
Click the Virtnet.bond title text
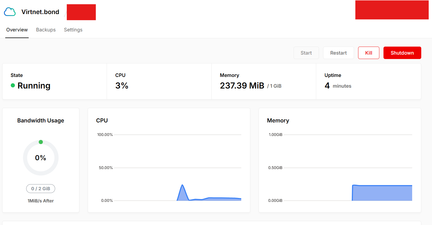(40, 12)
